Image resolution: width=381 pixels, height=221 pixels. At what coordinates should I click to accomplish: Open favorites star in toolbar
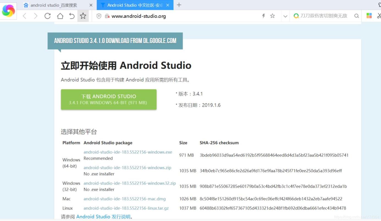[x=83, y=16]
